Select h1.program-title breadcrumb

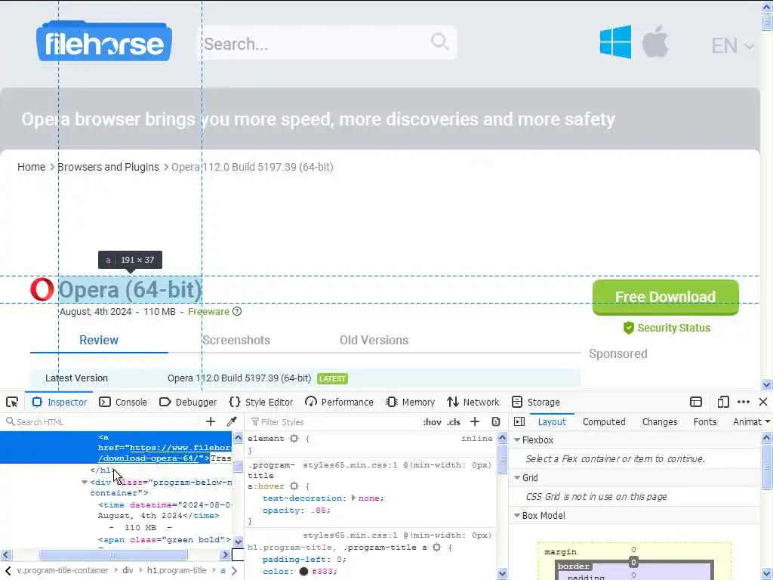pos(177,570)
